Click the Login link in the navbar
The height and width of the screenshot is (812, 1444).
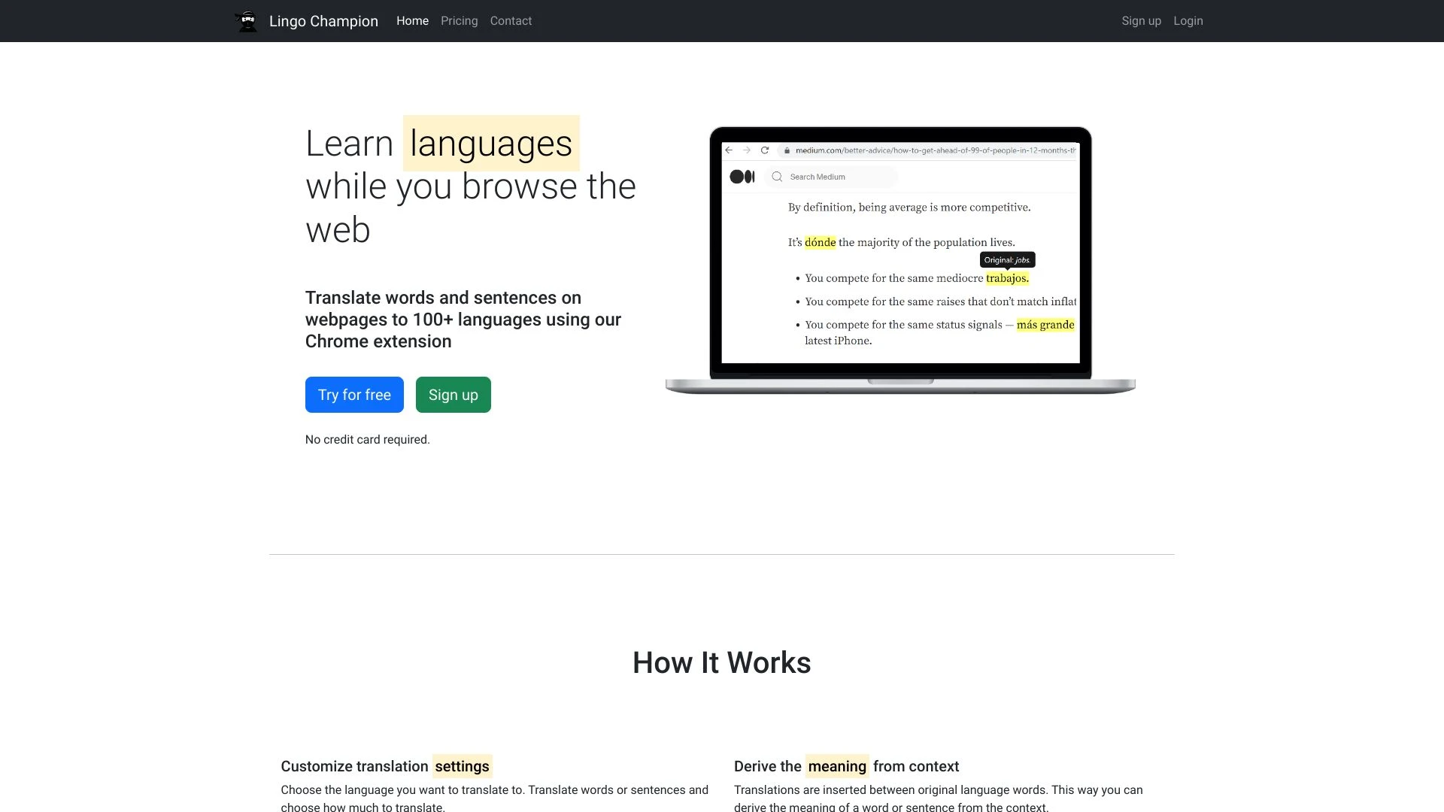click(1188, 20)
